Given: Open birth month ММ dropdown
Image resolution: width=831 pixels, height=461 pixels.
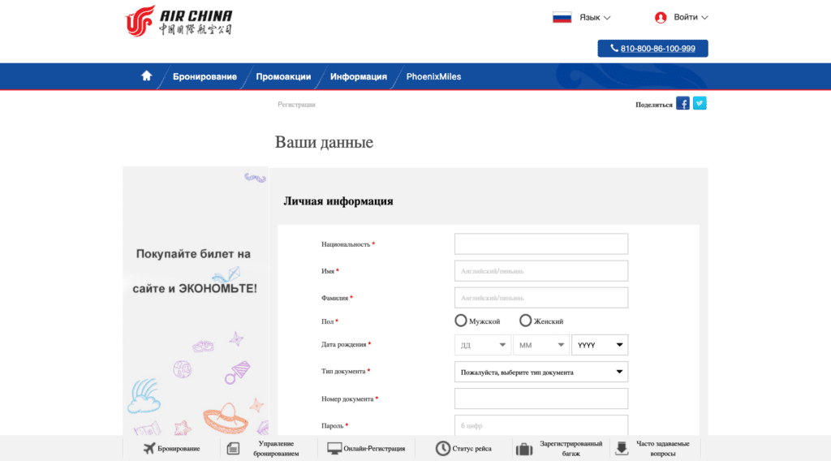Looking at the screenshot, I should pyautogui.click(x=541, y=345).
